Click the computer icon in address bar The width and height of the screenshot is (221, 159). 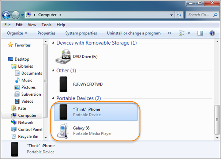point(29,15)
